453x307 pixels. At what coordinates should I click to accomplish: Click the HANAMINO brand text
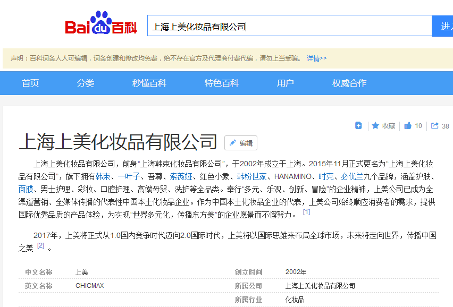tap(292, 176)
